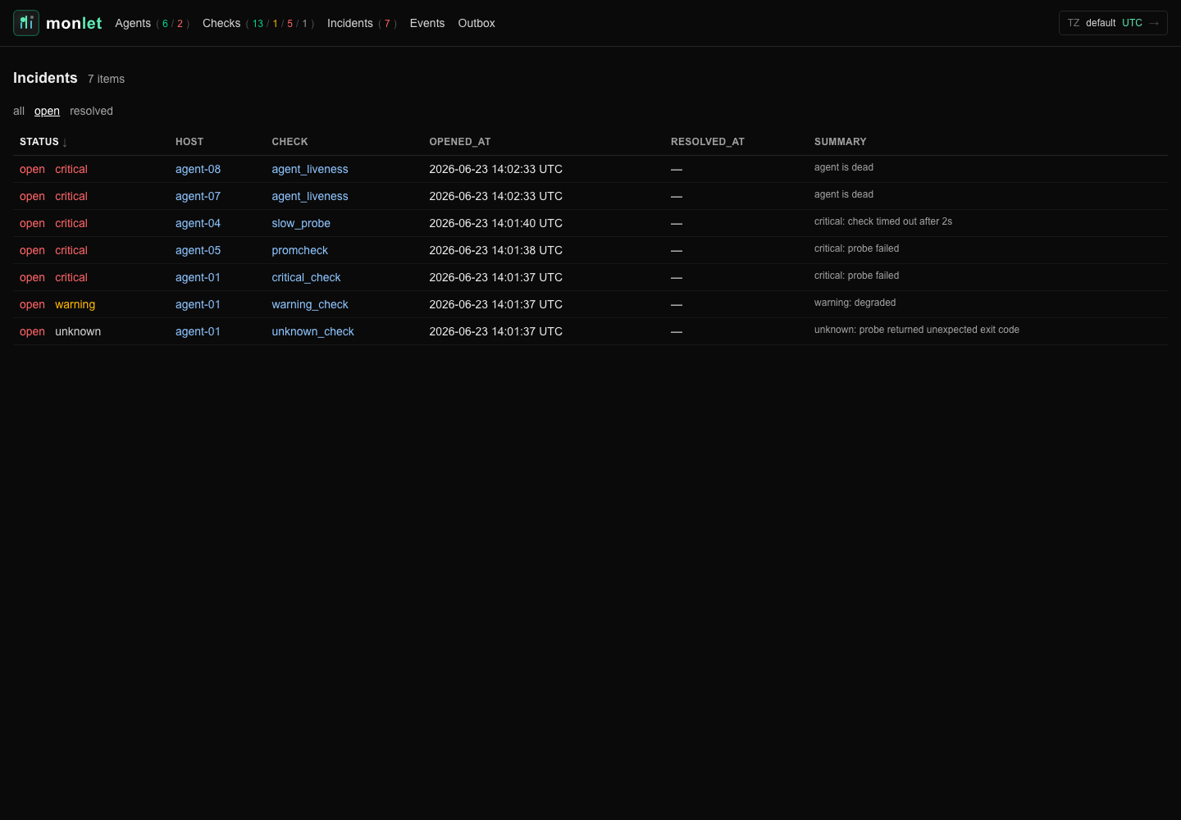The width and height of the screenshot is (1181, 820).
Task: Toggle the TZ default UTC timezone switch
Action: [x=1113, y=23]
